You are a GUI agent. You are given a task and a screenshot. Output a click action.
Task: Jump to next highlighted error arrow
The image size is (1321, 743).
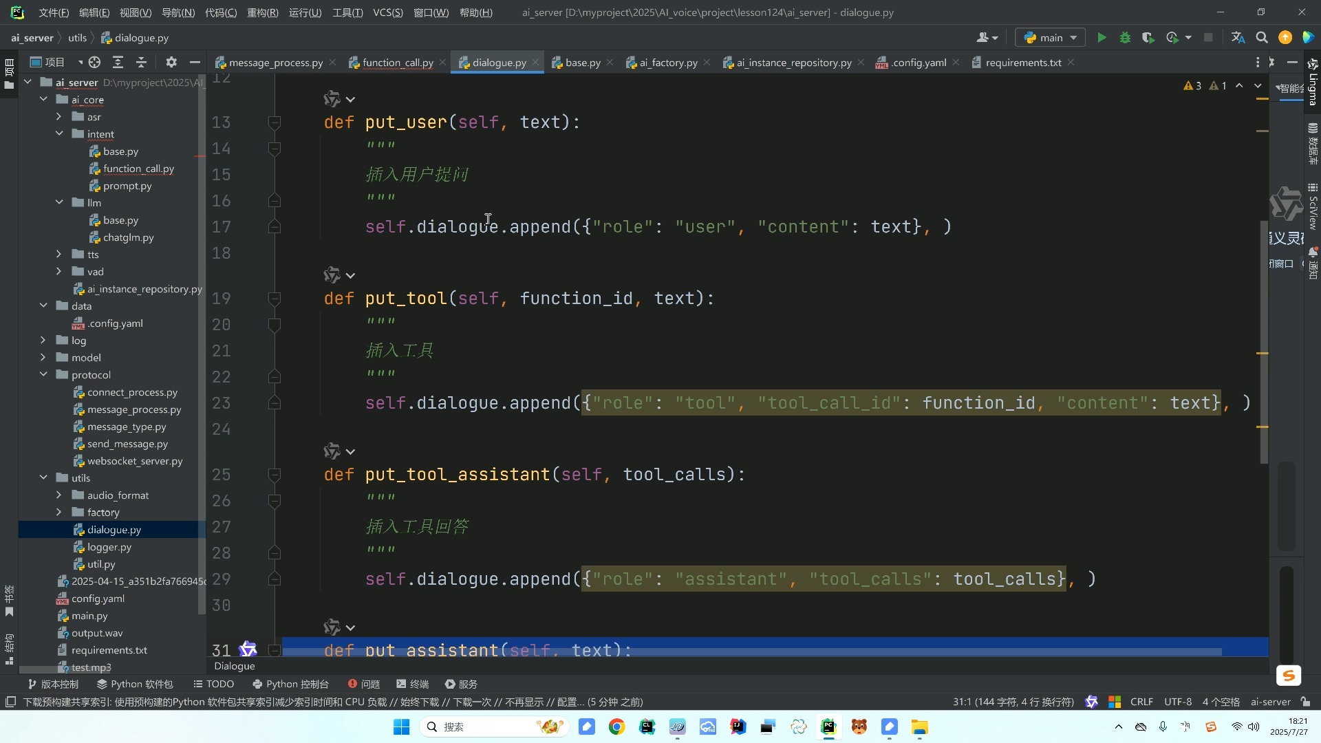pos(1258,86)
